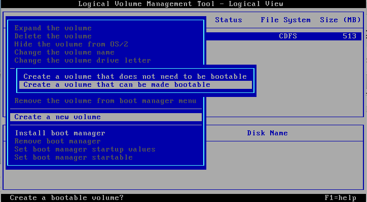
Task: Select 'Change the volume drive letter'
Action: pyautogui.click(x=83, y=61)
